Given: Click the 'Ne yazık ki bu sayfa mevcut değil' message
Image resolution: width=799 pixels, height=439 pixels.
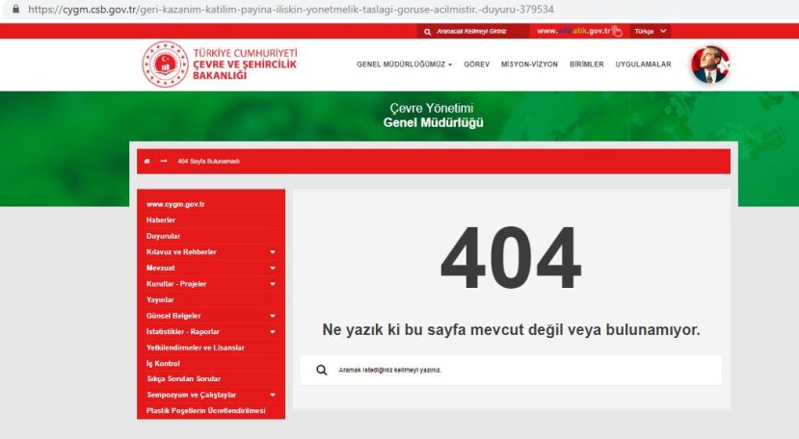Looking at the screenshot, I should (x=511, y=329).
